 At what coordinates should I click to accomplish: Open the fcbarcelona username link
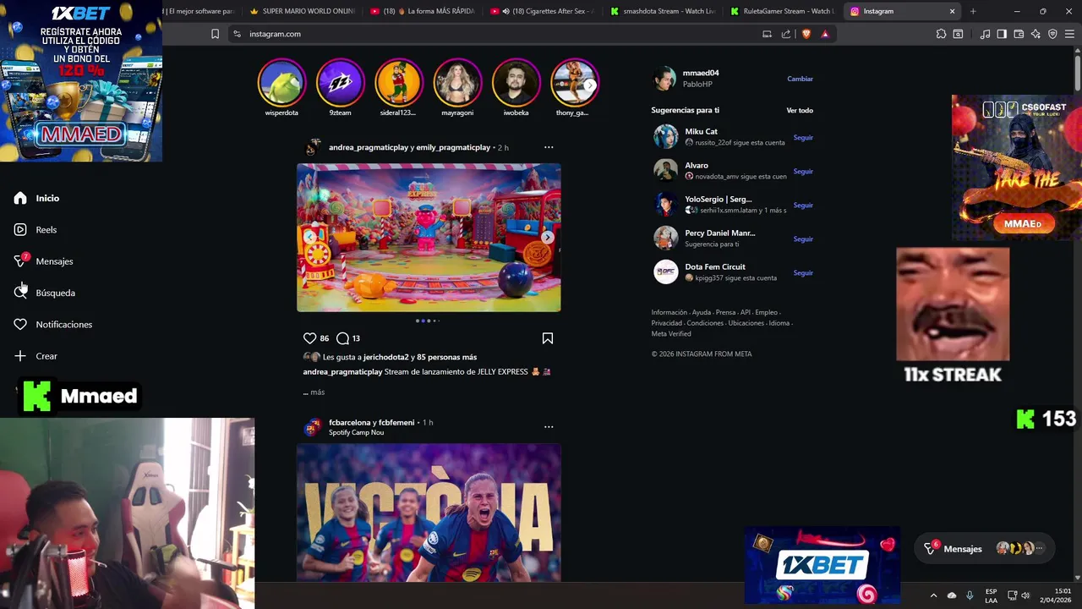[x=349, y=422]
